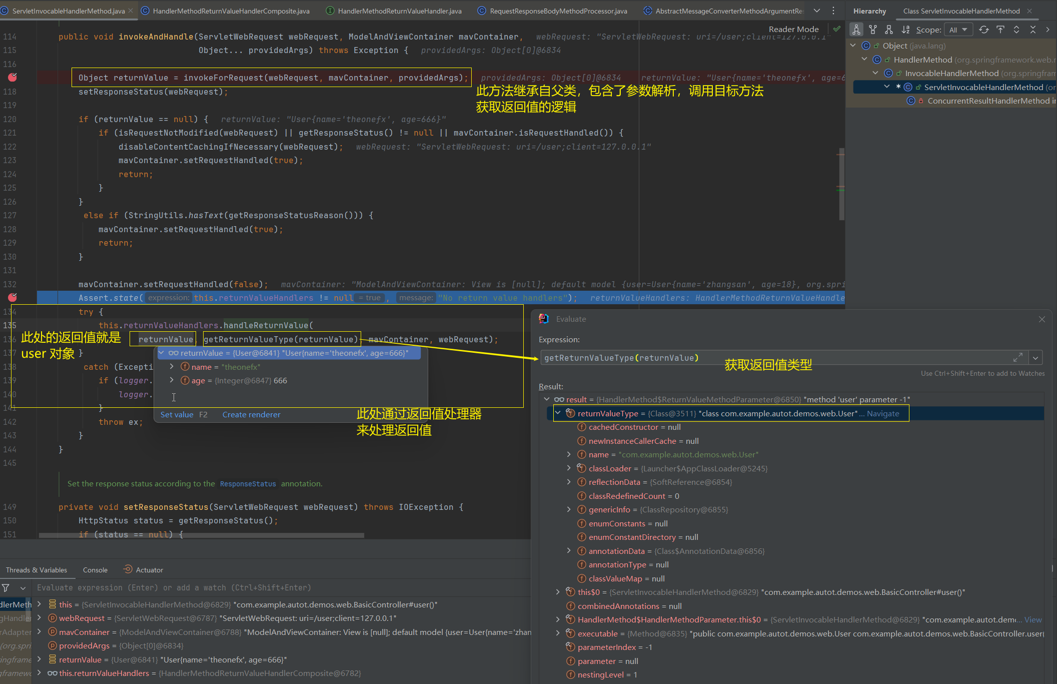This screenshot has width=1057, height=684.
Task: Expand genericInfo field in result tree
Action: click(x=569, y=509)
